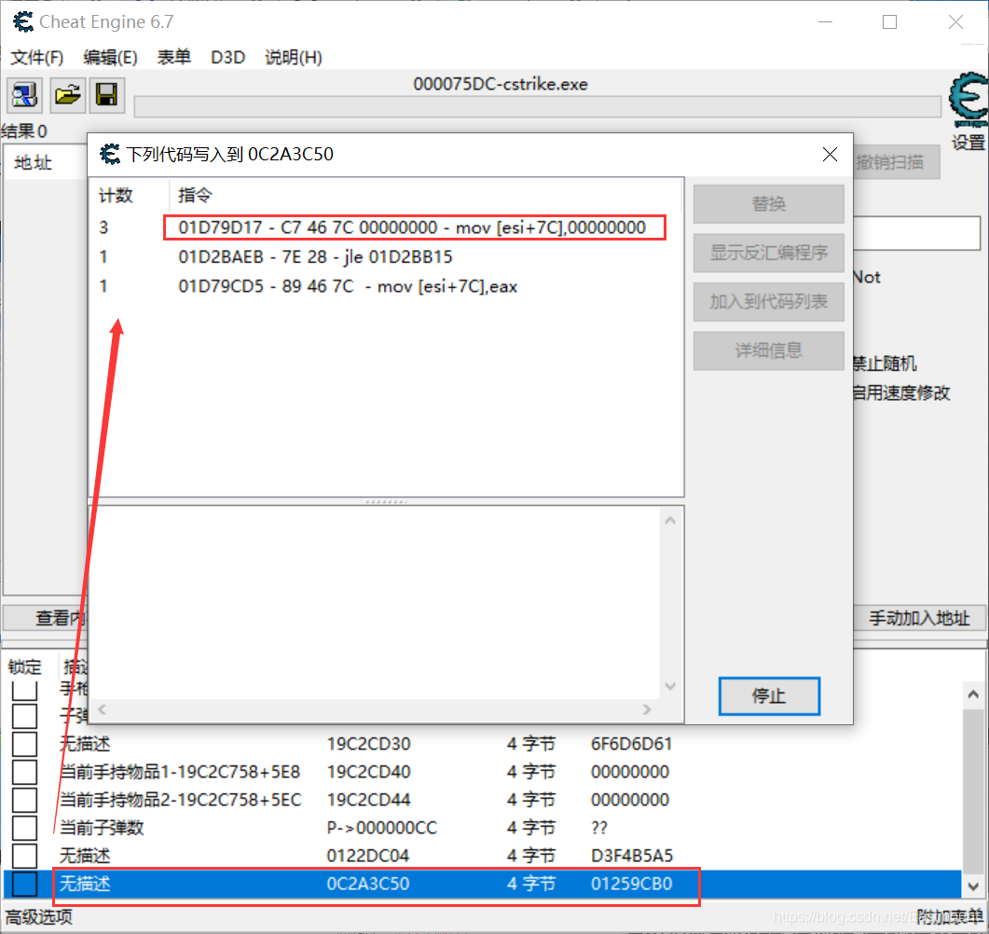Screen dimensions: 989x934
Task: Click the 停止 button
Action: [x=769, y=696]
